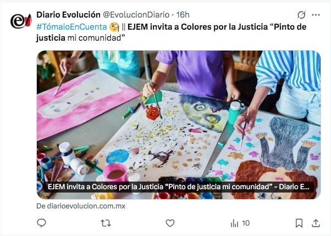
Task: Click the Diario Evolución display name
Action: pyautogui.click(x=68, y=15)
